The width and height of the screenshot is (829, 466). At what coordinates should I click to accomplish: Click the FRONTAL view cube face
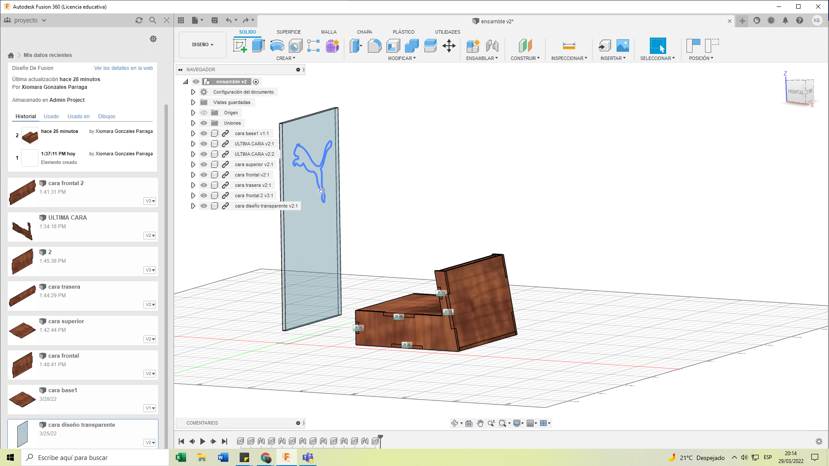[796, 92]
